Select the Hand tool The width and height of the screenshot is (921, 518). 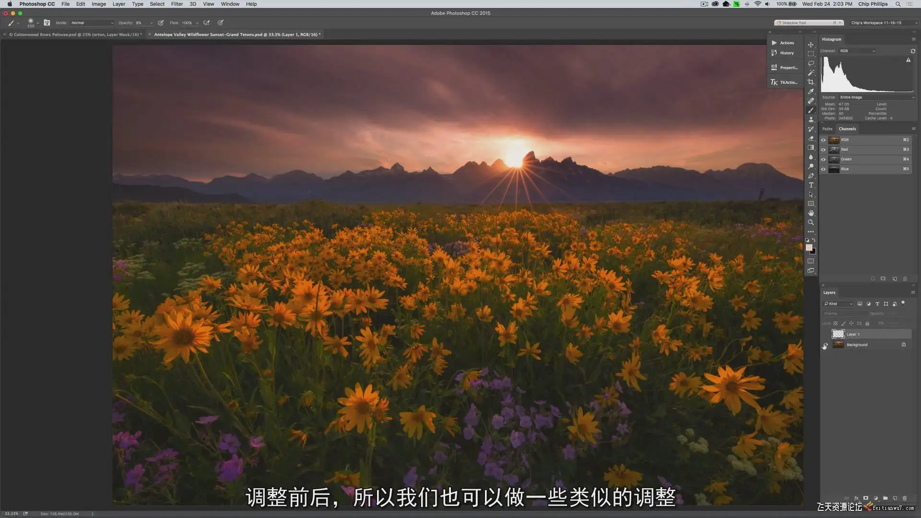[811, 213]
